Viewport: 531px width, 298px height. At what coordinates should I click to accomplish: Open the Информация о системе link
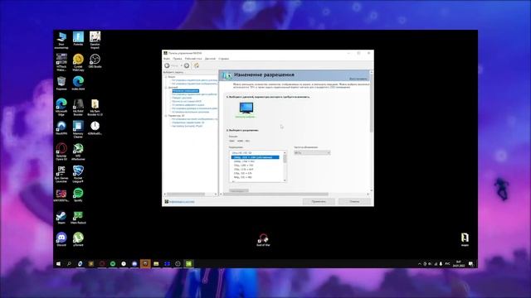coord(182,202)
